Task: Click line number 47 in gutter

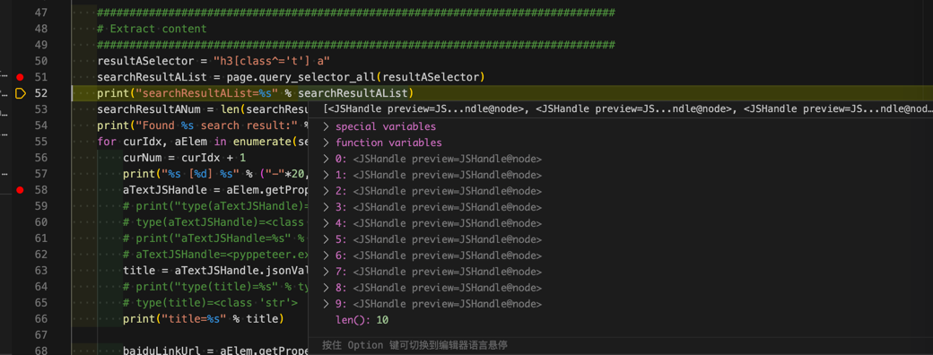Action: click(41, 13)
